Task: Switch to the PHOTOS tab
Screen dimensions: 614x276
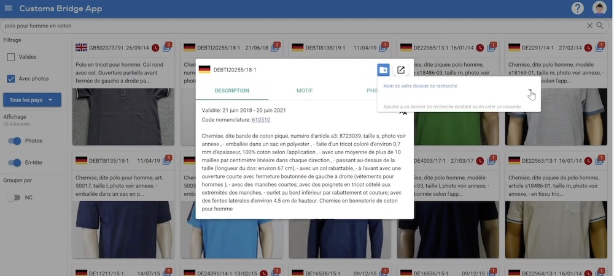Action: pos(372,91)
